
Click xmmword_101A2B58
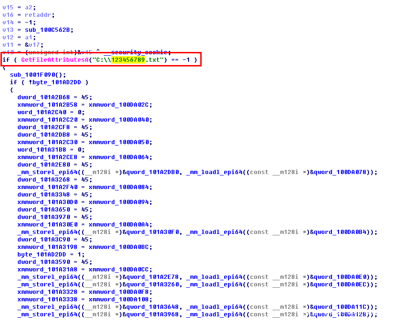(47, 105)
